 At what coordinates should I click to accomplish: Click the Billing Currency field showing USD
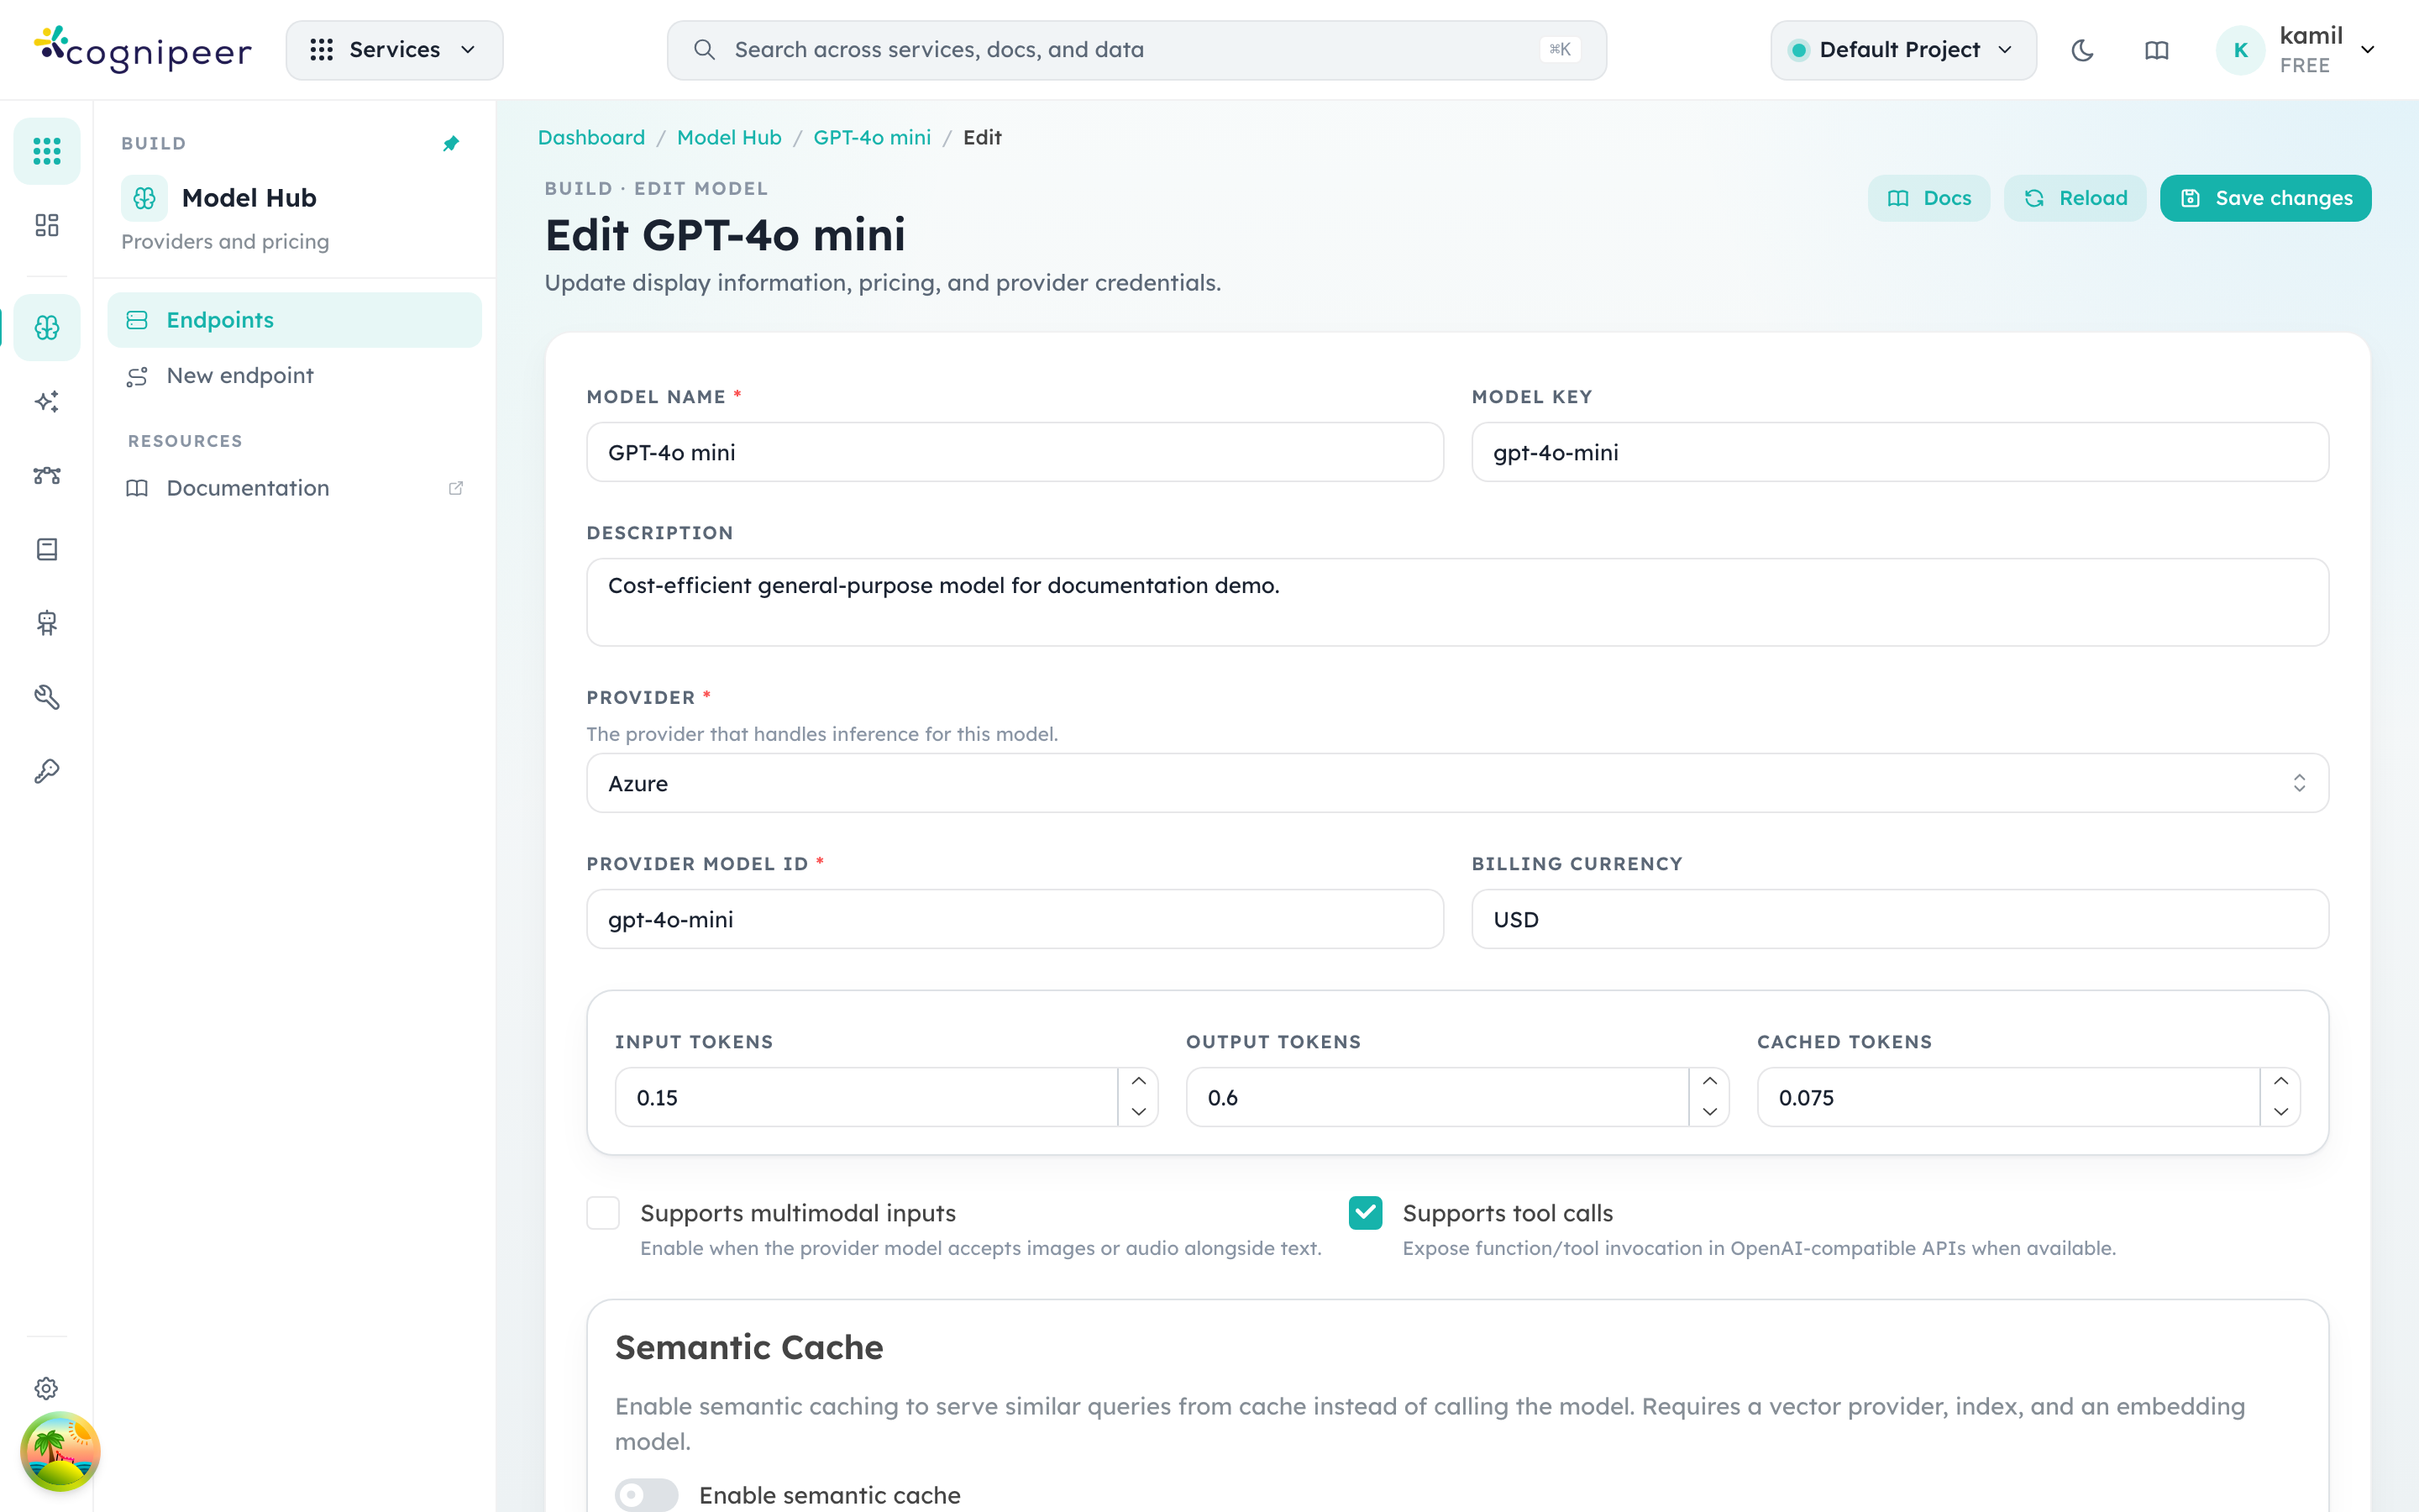coord(1900,919)
